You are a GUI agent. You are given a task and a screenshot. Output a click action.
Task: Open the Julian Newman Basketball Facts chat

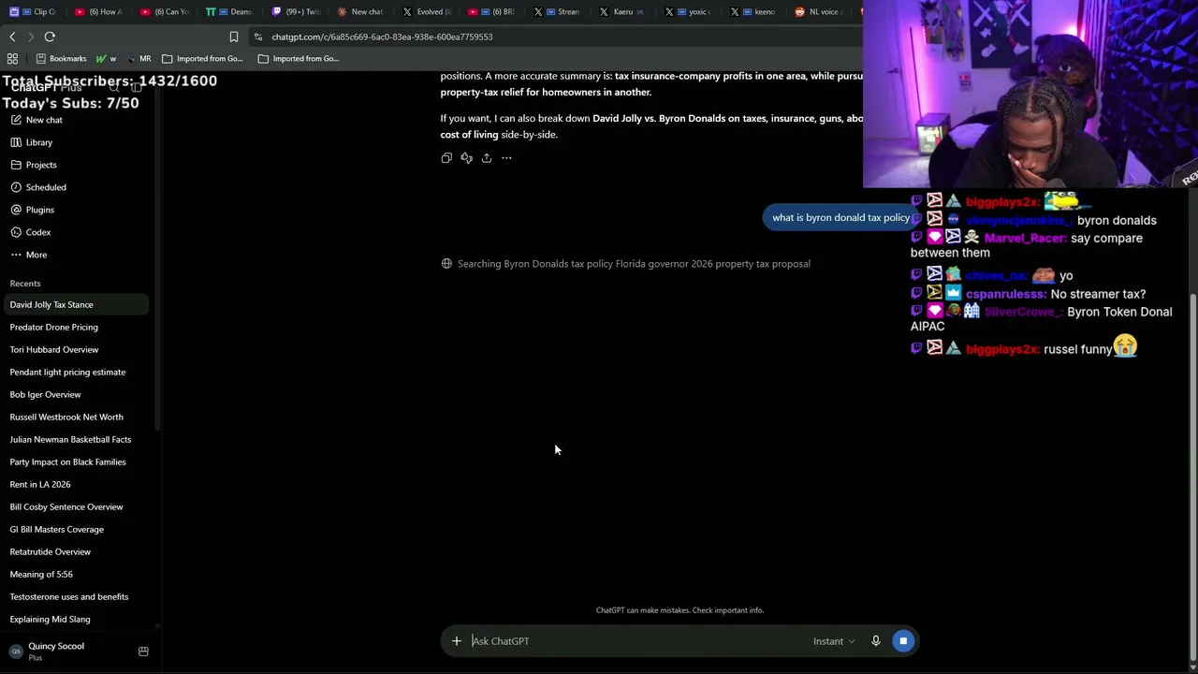coord(75,439)
